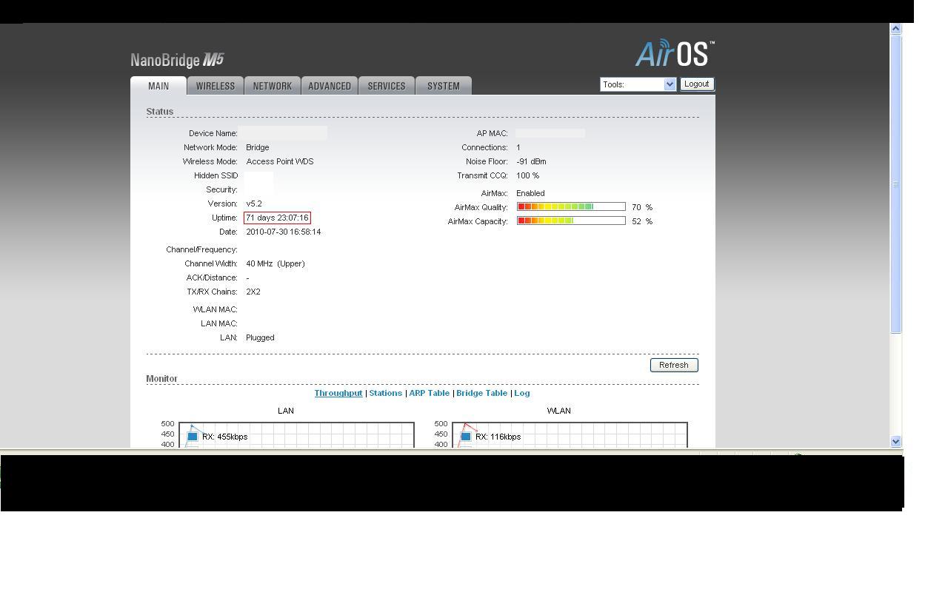Click the WLAN RX blue legend square

click(466, 437)
